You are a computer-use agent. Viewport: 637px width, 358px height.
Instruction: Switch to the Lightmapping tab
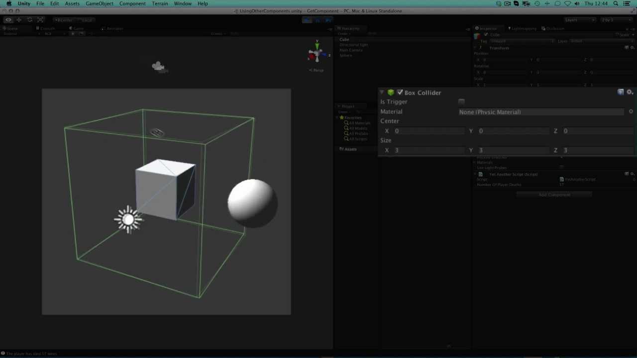(x=522, y=28)
